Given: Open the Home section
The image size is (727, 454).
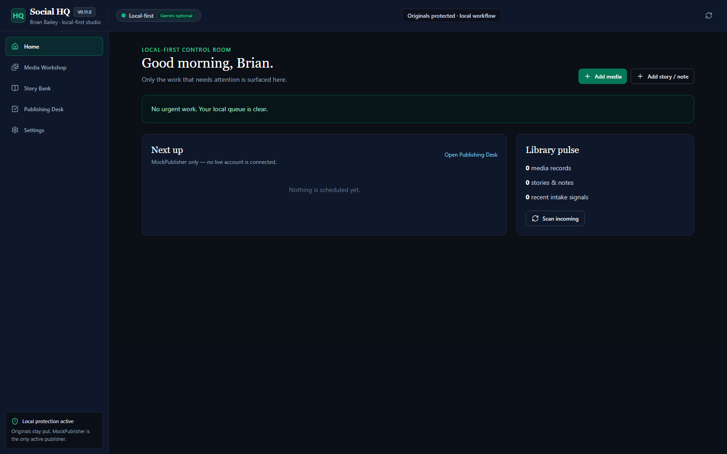Looking at the screenshot, I should tap(54, 46).
